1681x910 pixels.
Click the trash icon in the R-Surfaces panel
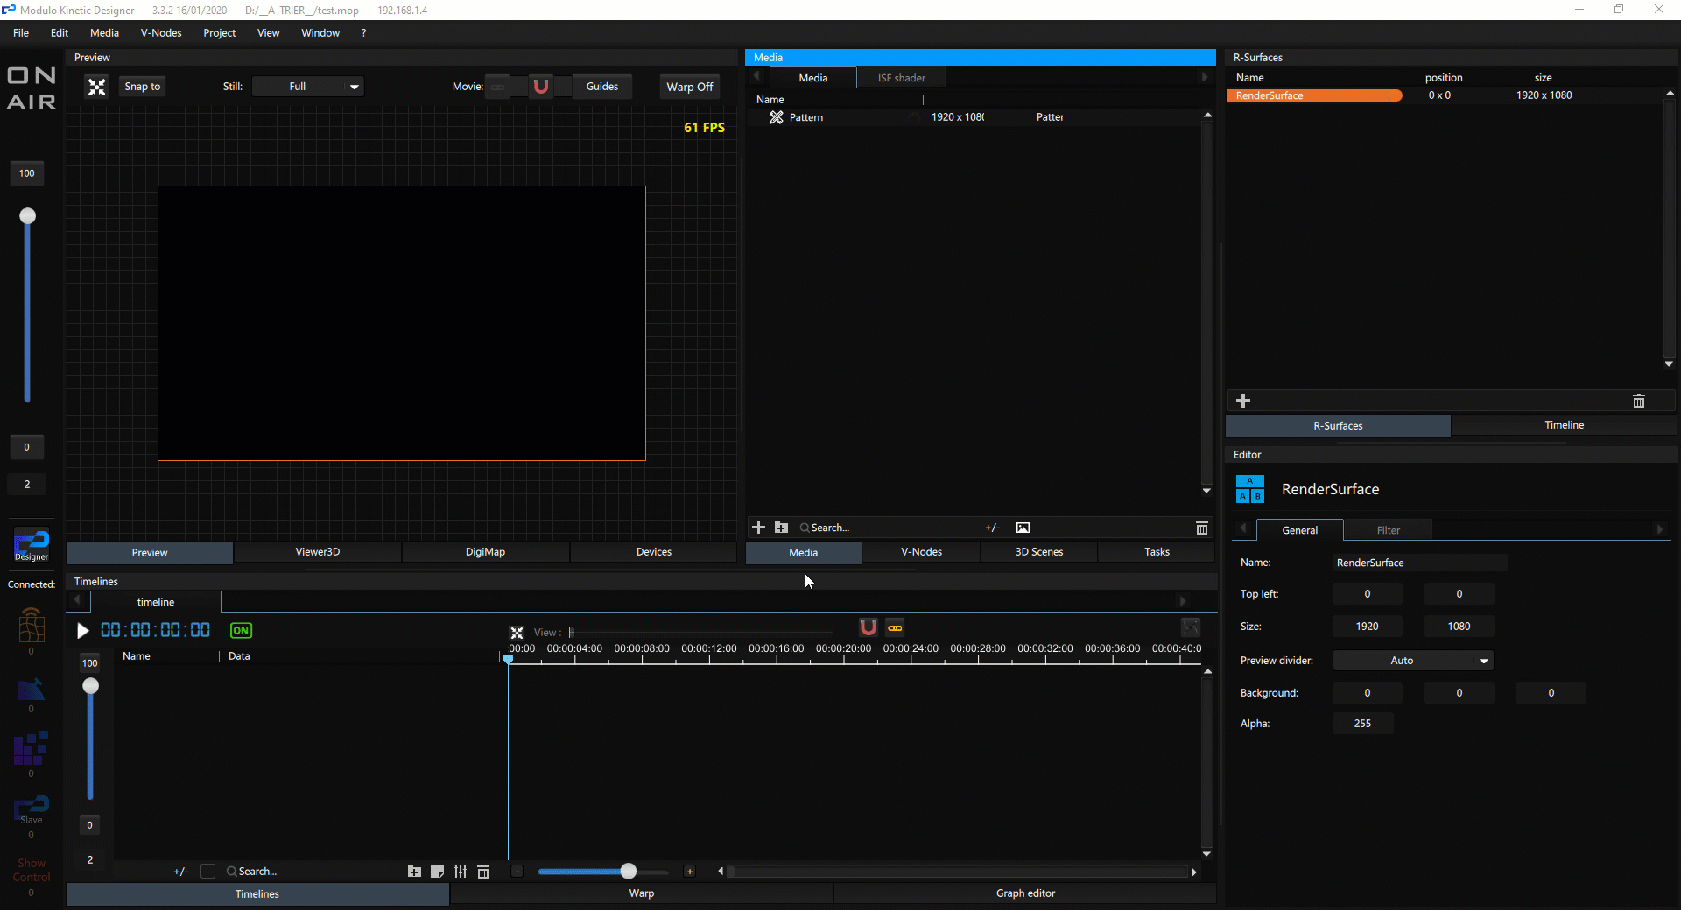pyautogui.click(x=1638, y=401)
